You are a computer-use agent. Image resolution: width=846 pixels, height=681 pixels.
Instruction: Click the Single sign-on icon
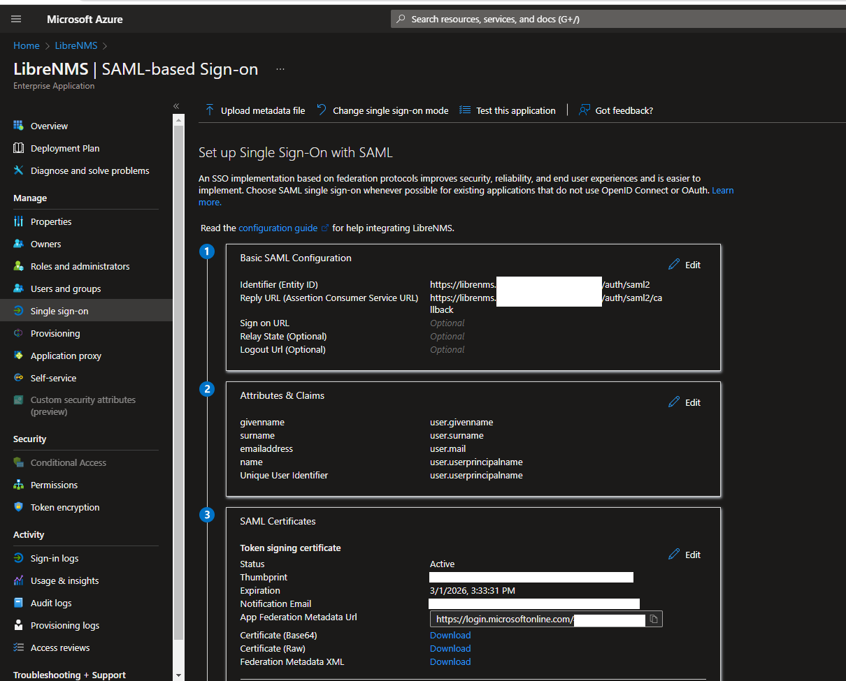[18, 311]
